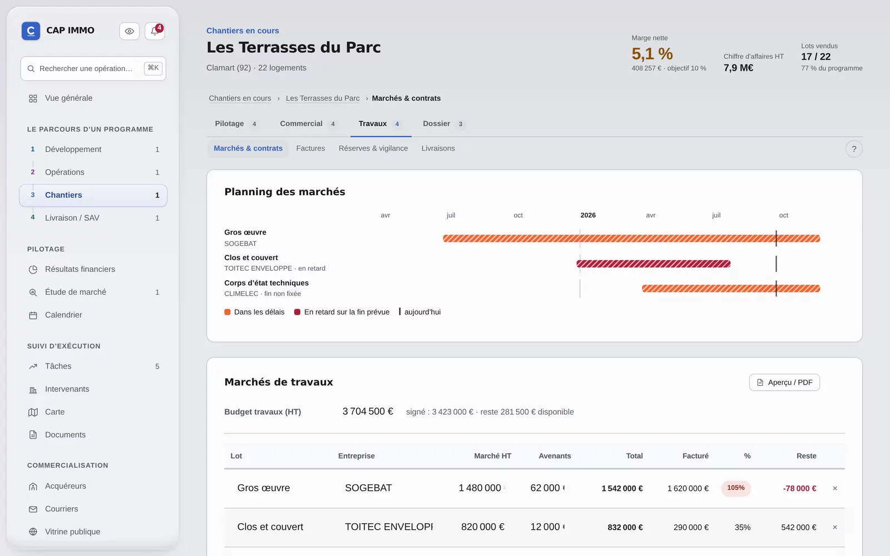
Task: Open Étude de marché icon
Action: 33,292
